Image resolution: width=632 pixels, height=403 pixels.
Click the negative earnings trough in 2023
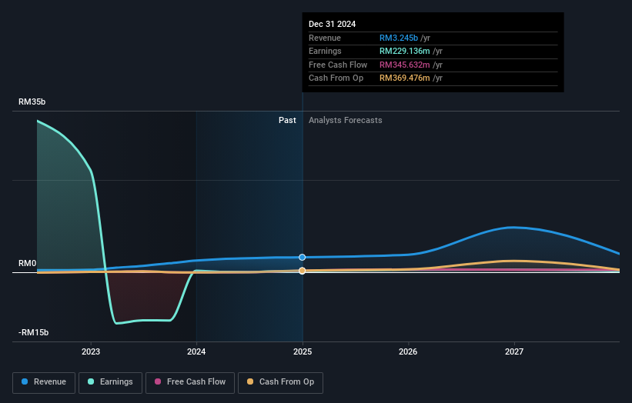tap(117, 323)
